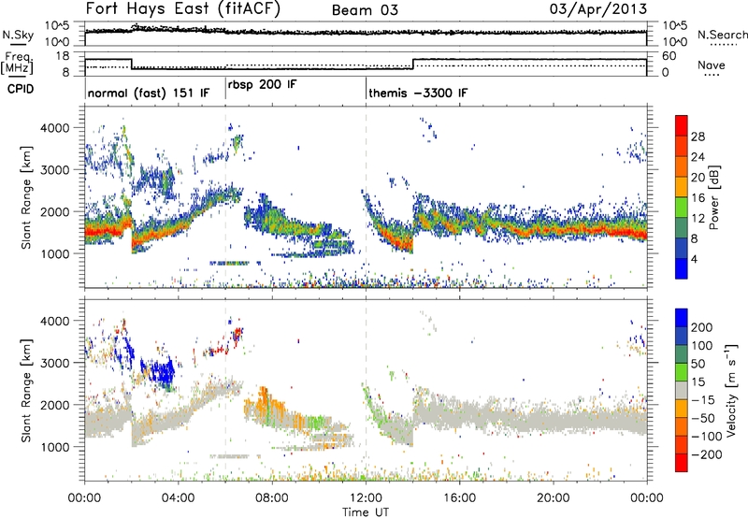Screen dimensions: 748x518
Task: Click the '12:00' time tick label
Action: coord(366,498)
